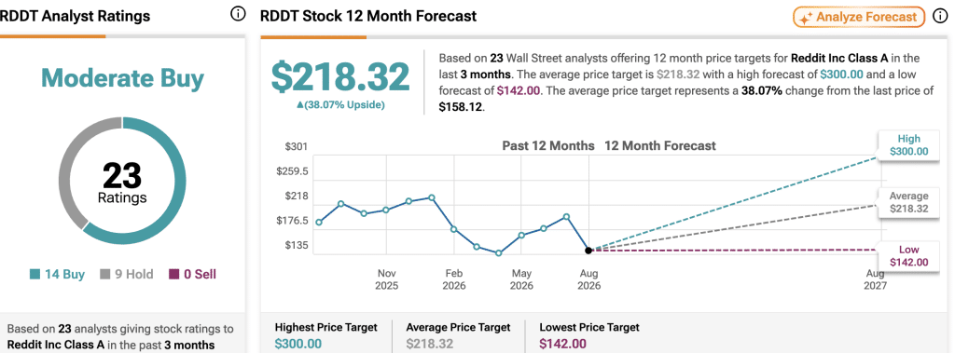Click the info icon beside RDDT Analyst Ratings

238,14
